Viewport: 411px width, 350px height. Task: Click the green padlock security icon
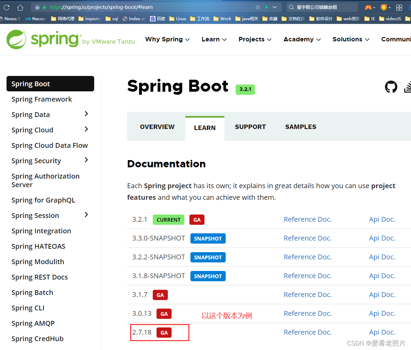pyautogui.click(x=45, y=7)
